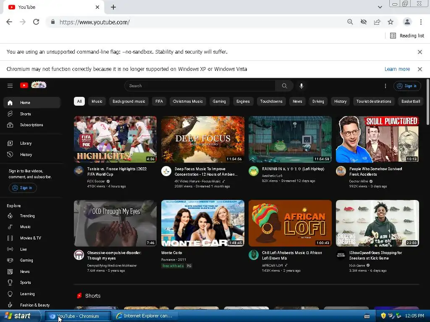Open the YouTube hamburger guide menu
The width and height of the screenshot is (430, 322).
click(x=10, y=86)
